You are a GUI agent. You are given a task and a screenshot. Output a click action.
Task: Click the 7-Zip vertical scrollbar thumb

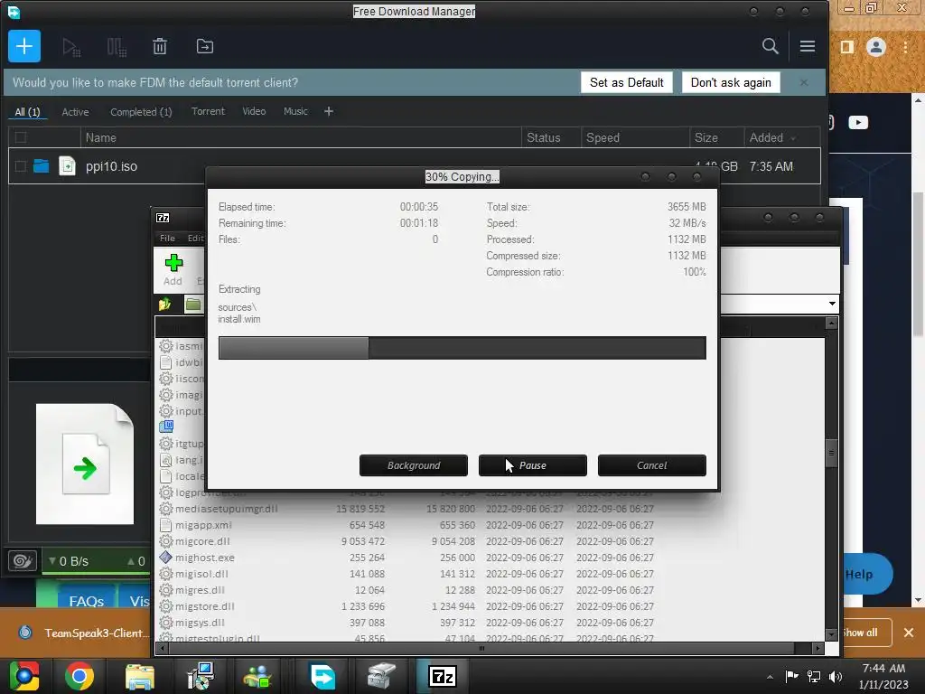click(x=831, y=454)
